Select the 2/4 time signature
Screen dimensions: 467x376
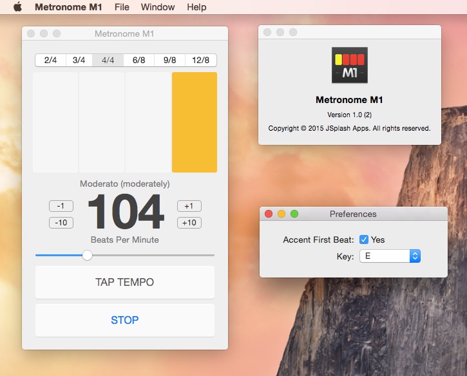tap(50, 60)
